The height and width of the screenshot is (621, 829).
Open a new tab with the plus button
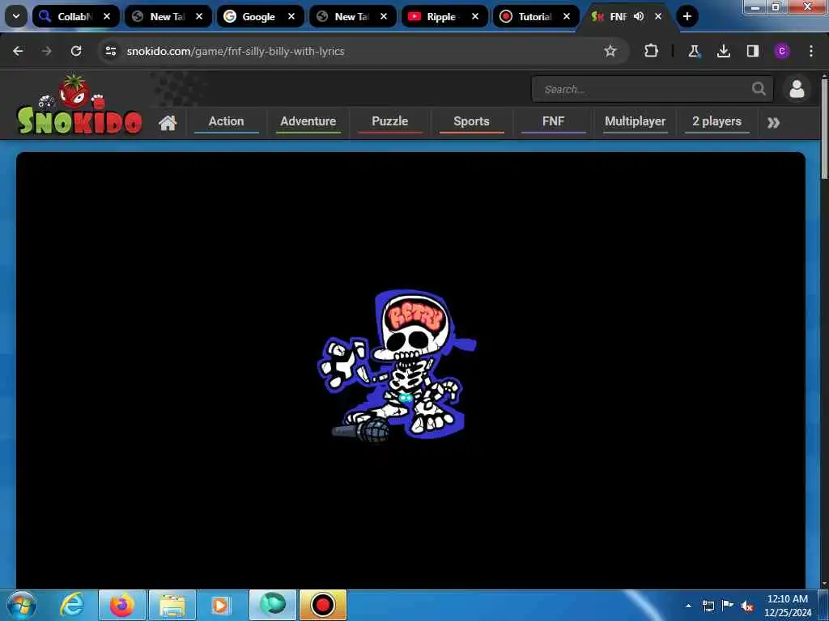687,16
